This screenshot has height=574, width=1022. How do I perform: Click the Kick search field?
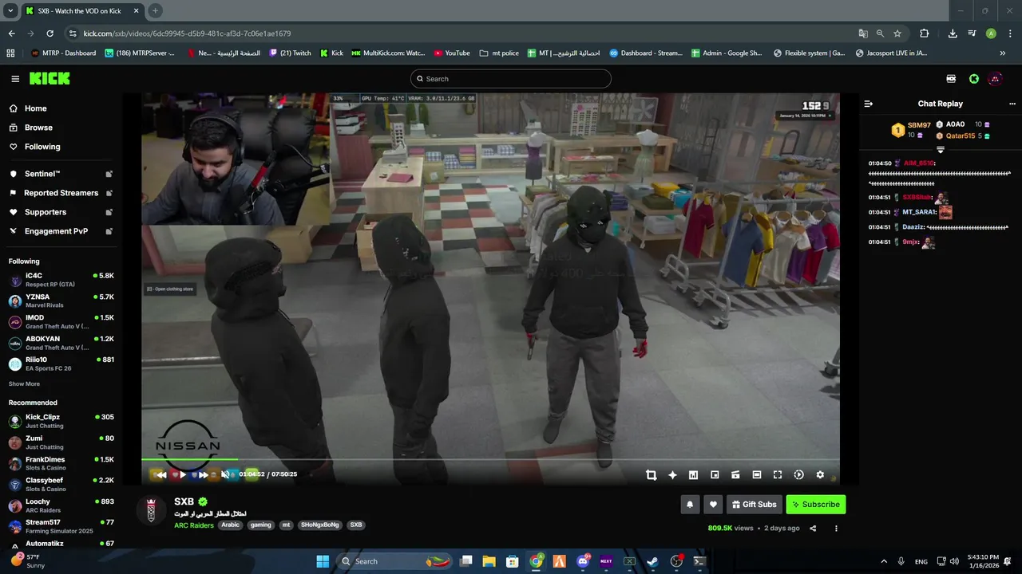tap(511, 79)
